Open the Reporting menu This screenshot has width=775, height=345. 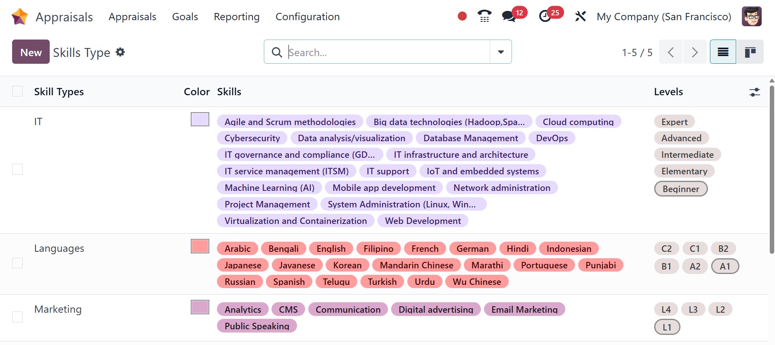(236, 17)
